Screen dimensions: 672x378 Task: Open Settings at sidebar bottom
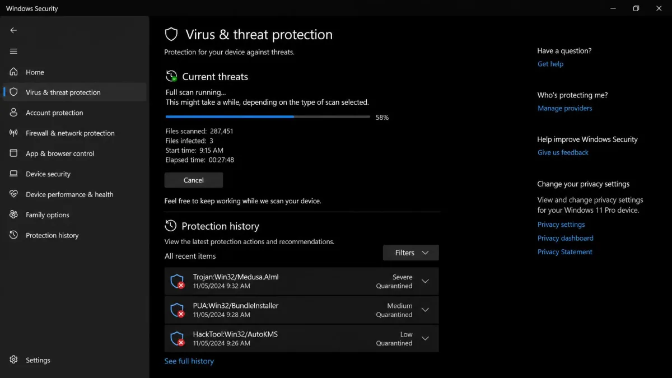[74, 360]
